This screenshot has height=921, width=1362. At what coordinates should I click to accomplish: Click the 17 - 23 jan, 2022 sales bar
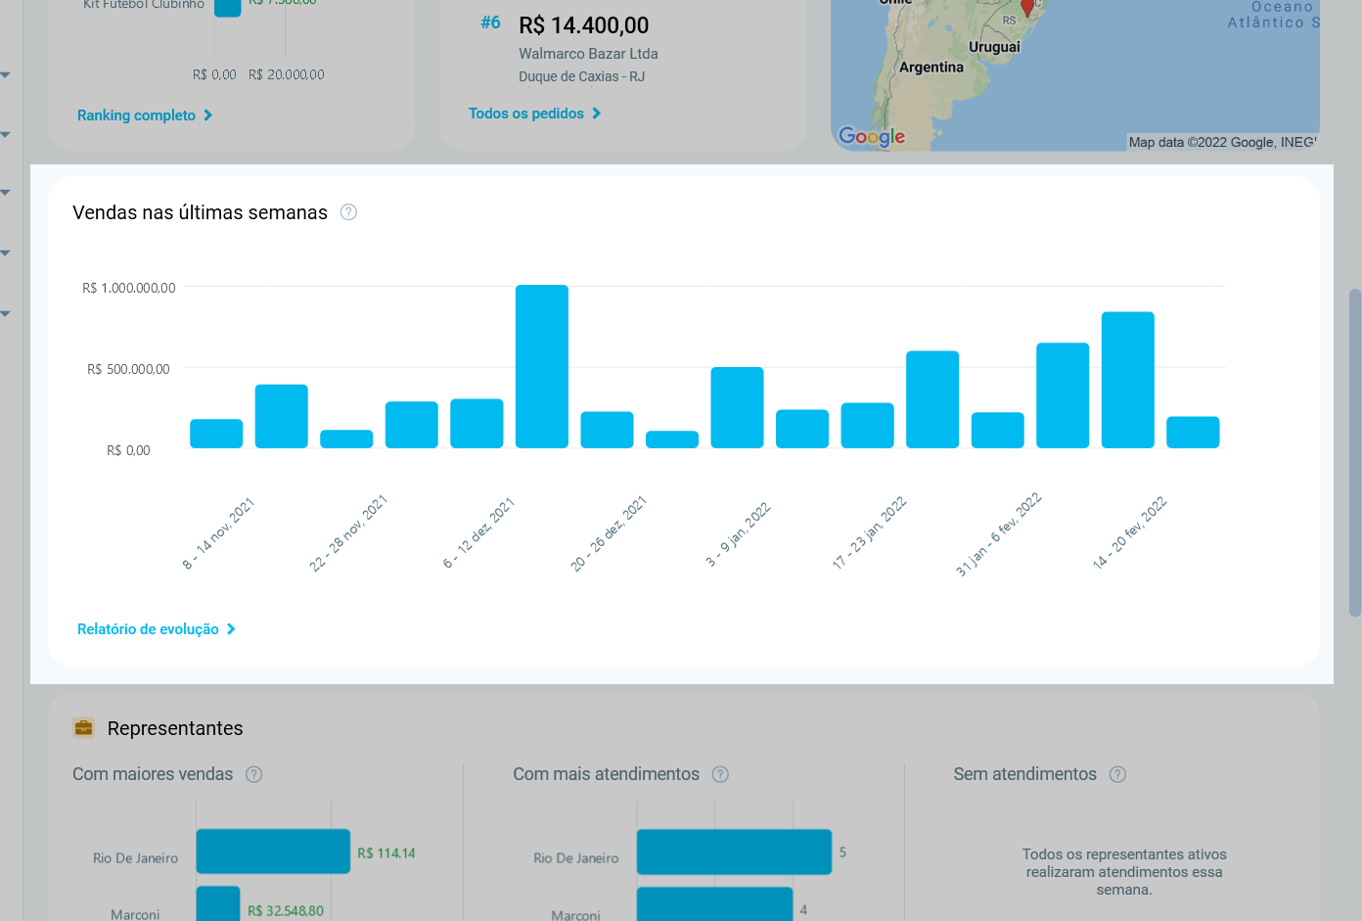pyautogui.click(x=867, y=426)
